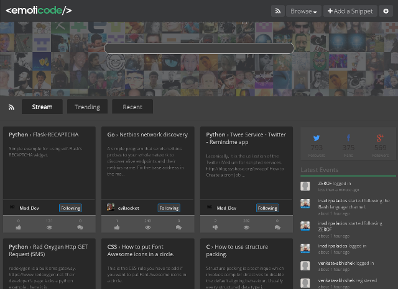The image size is (398, 289).
Task: Click views eye icon on Twee Service card
Action: tap(246, 227)
